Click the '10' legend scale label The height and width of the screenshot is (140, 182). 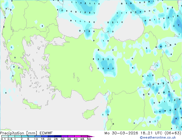point(36,139)
